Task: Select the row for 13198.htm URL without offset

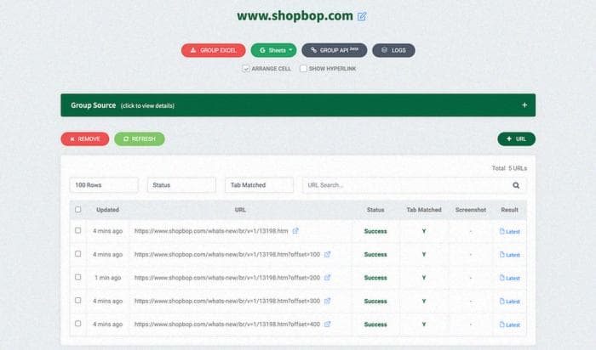Action: [x=78, y=230]
